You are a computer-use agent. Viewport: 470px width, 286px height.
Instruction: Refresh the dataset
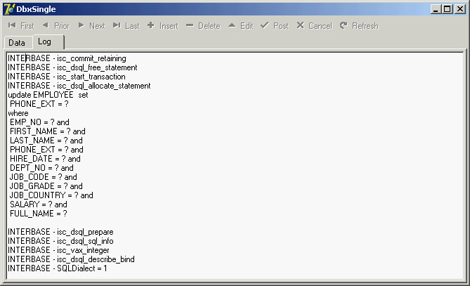[x=358, y=26]
